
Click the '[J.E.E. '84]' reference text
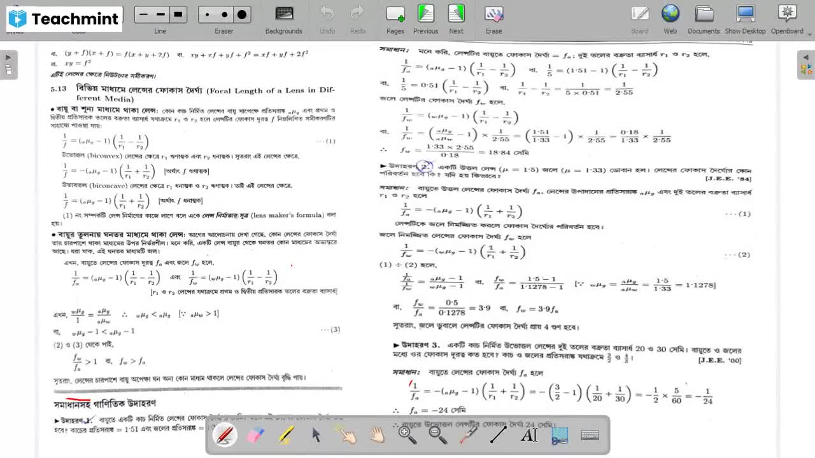tap(728, 179)
